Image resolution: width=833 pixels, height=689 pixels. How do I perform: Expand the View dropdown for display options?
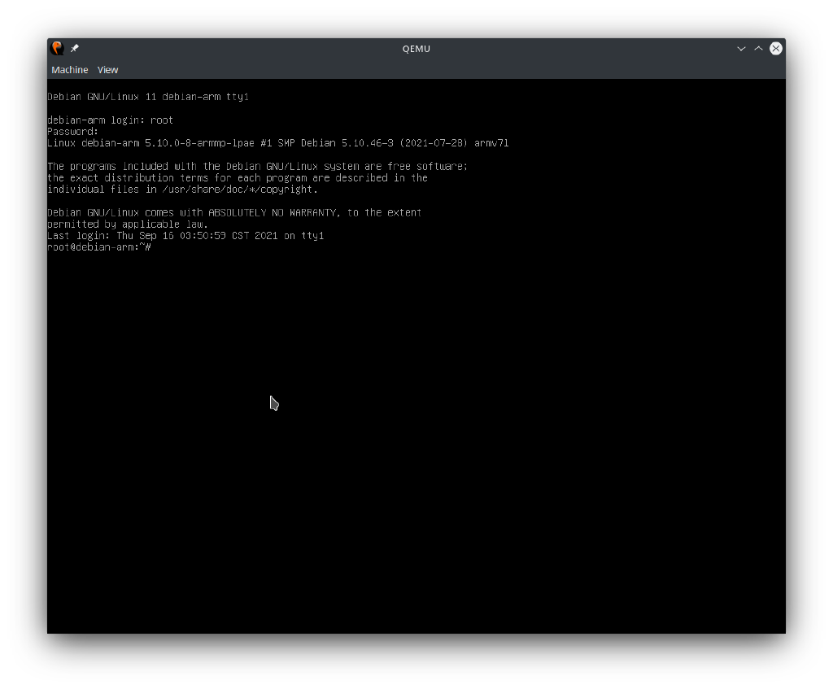click(x=107, y=70)
